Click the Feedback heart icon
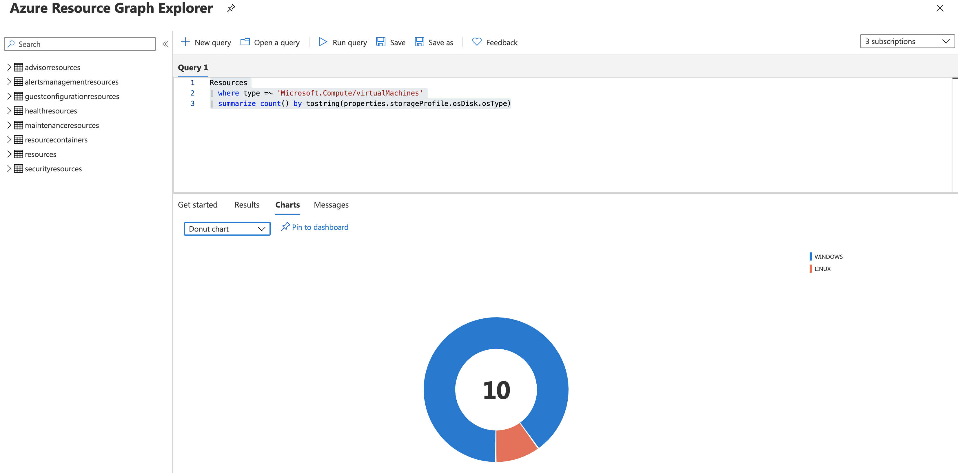958x473 pixels. coord(477,42)
